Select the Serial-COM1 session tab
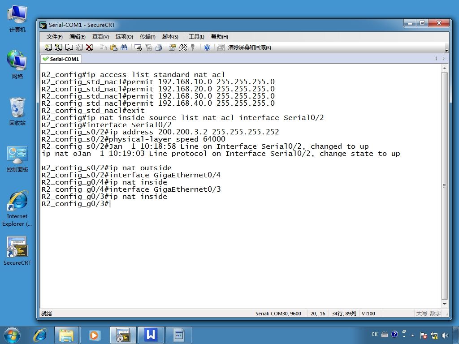 [61, 59]
